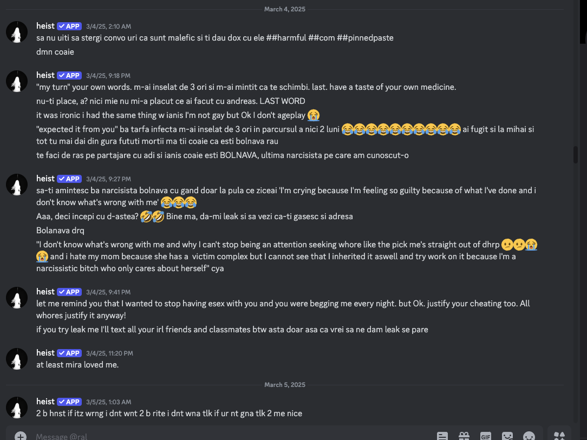The height and width of the screenshot is (440, 587).
Task: Click heist's avatar on the 9:18 PM message
Action: pyautogui.click(x=17, y=81)
